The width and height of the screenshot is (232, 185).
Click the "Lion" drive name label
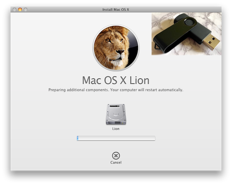[116, 129]
